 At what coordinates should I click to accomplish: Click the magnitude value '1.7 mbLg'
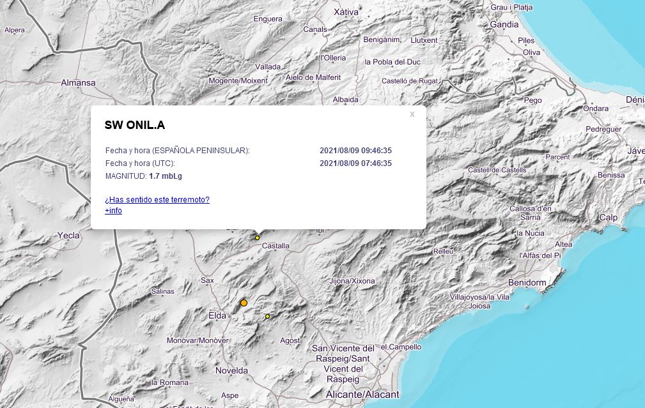[166, 176]
